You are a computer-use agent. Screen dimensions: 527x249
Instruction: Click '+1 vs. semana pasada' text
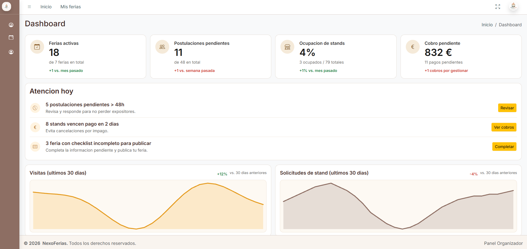point(194,71)
